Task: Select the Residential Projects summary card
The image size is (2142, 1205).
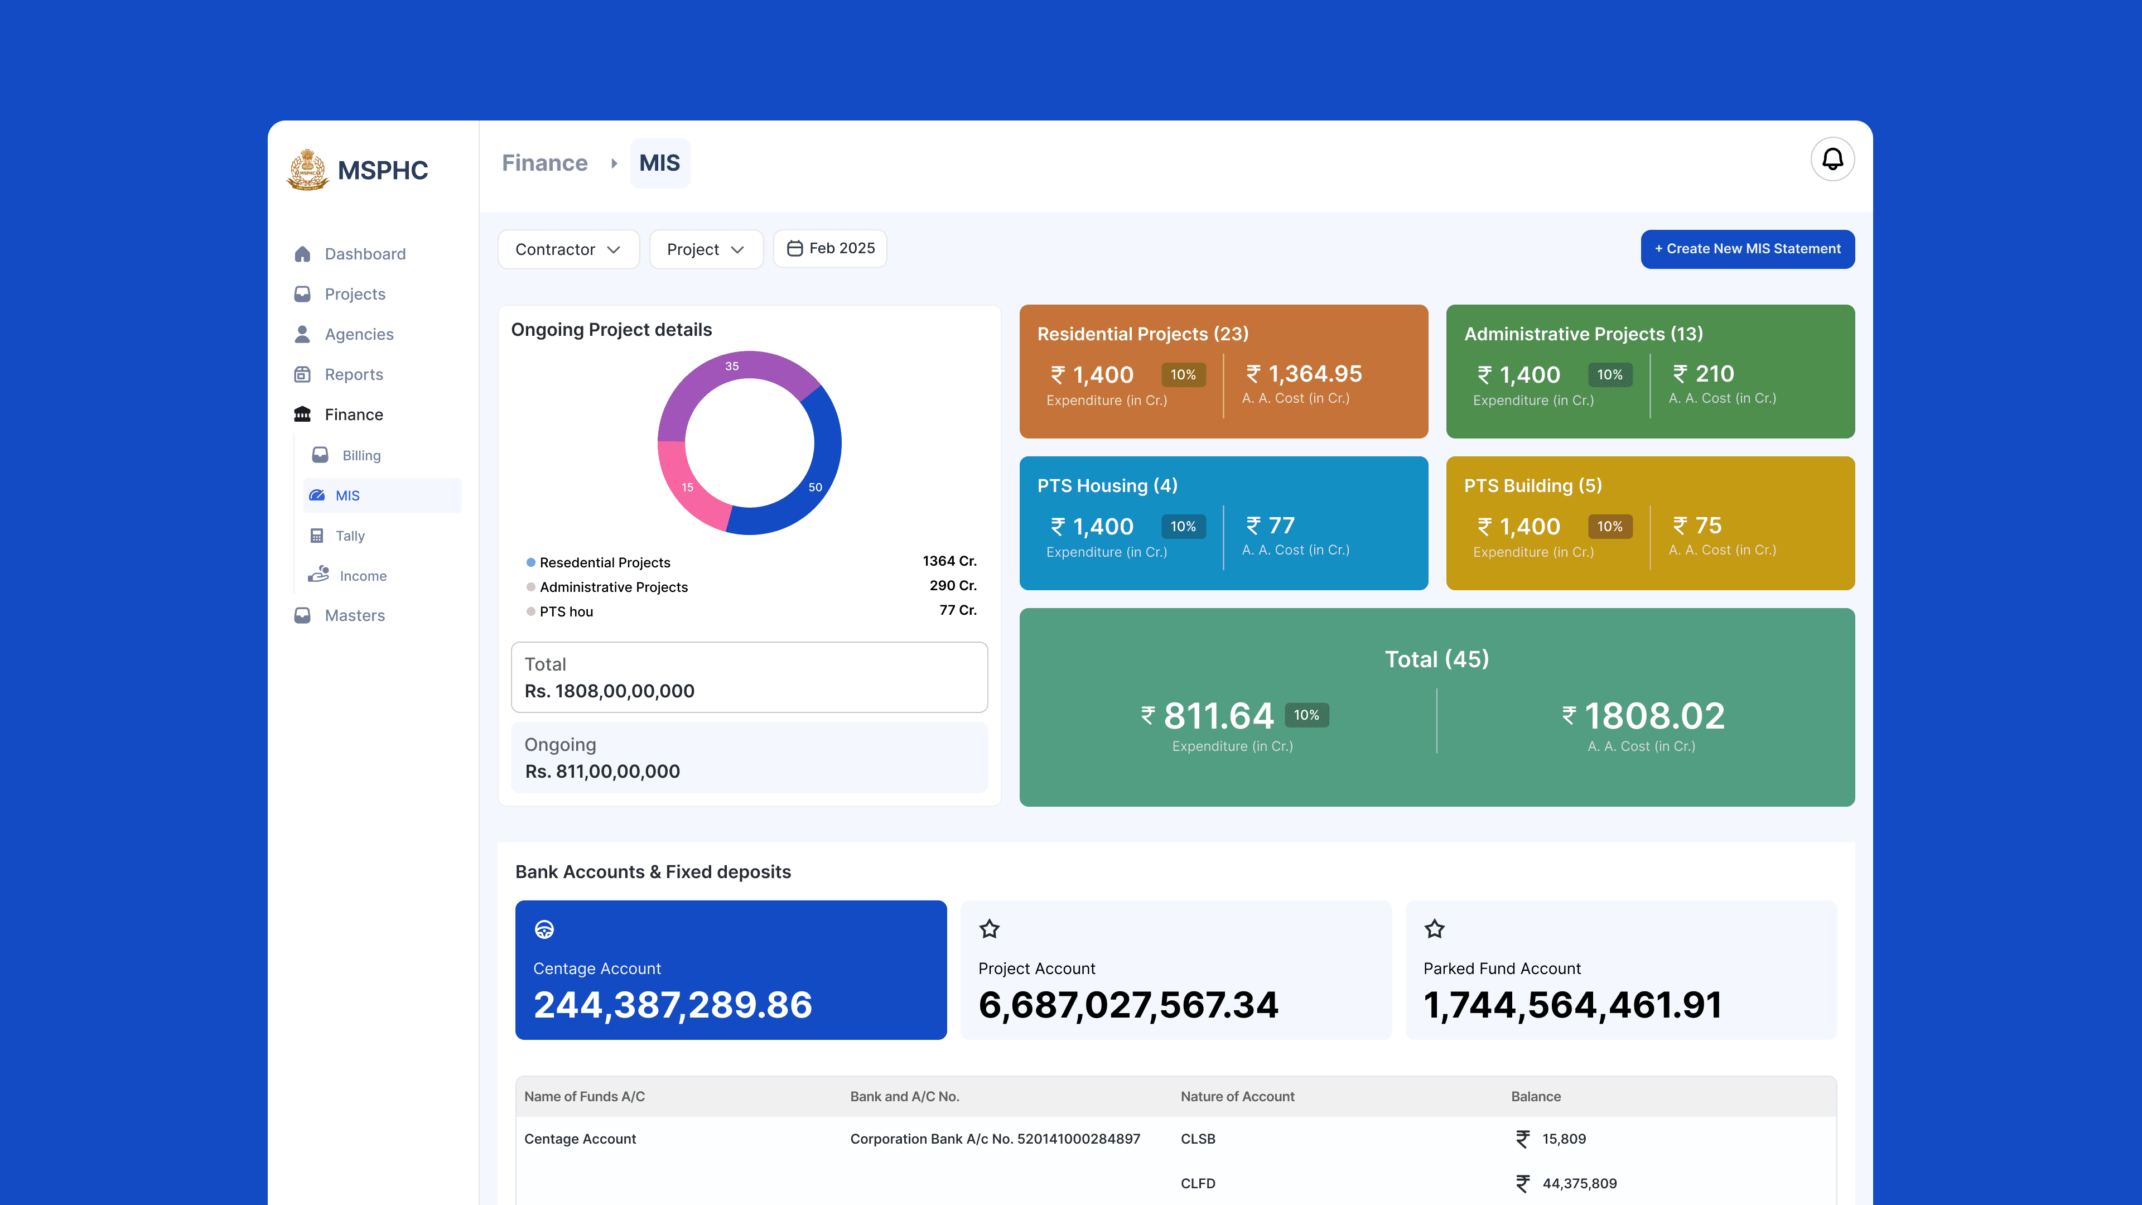Action: pyautogui.click(x=1223, y=371)
